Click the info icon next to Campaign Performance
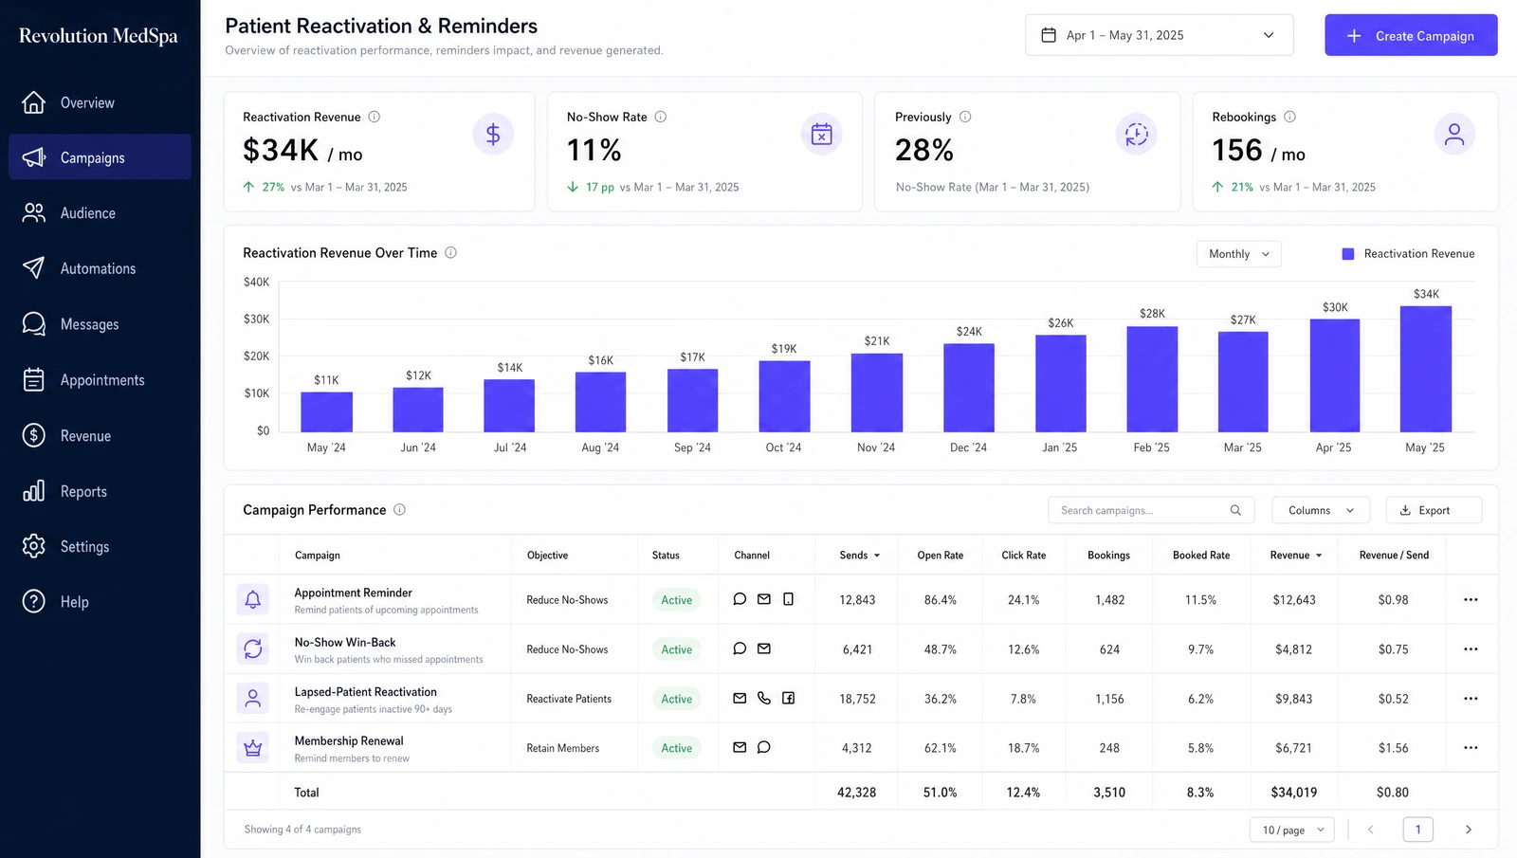This screenshot has height=858, width=1517. (400, 509)
